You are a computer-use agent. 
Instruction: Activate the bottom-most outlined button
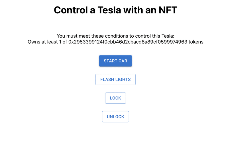tap(115, 117)
